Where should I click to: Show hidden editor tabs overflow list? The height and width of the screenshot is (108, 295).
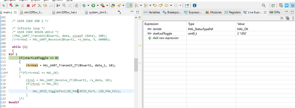[x=119, y=12]
